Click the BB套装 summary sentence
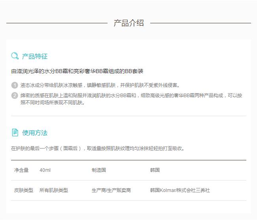The width and height of the screenshot is (257, 220). 77,71
